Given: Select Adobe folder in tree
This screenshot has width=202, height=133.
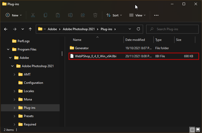Looking at the screenshot, I should pos(24,58).
